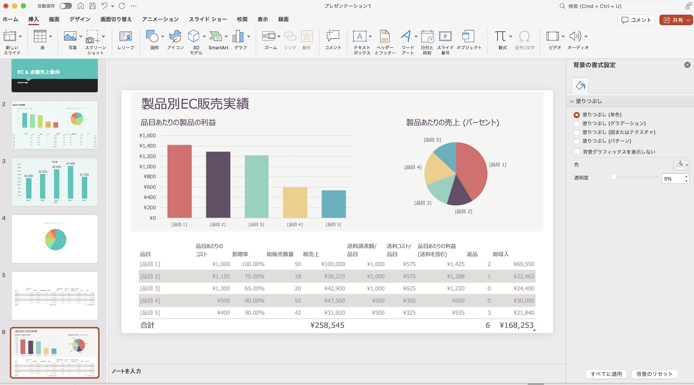Viewport: 694px width, 385px height.
Task: Select Gradient fill 塗りつぶし (グラデーション)
Action: 577,123
